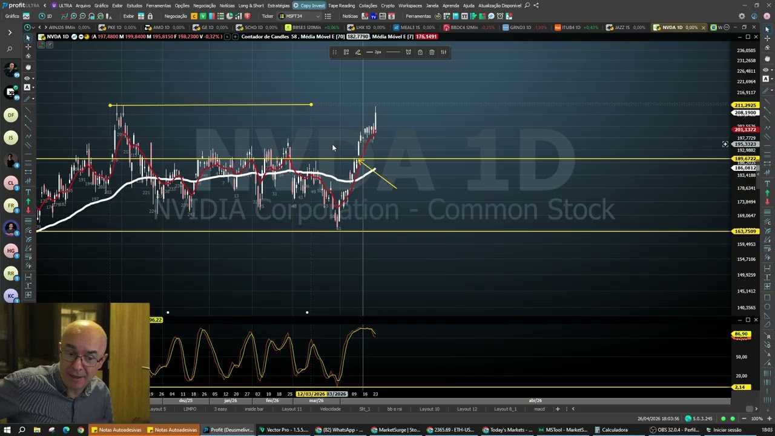Image resolution: width=775 pixels, height=436 pixels.
Task: Expand the left sidebar with chevron arrow
Action: (x=10, y=32)
